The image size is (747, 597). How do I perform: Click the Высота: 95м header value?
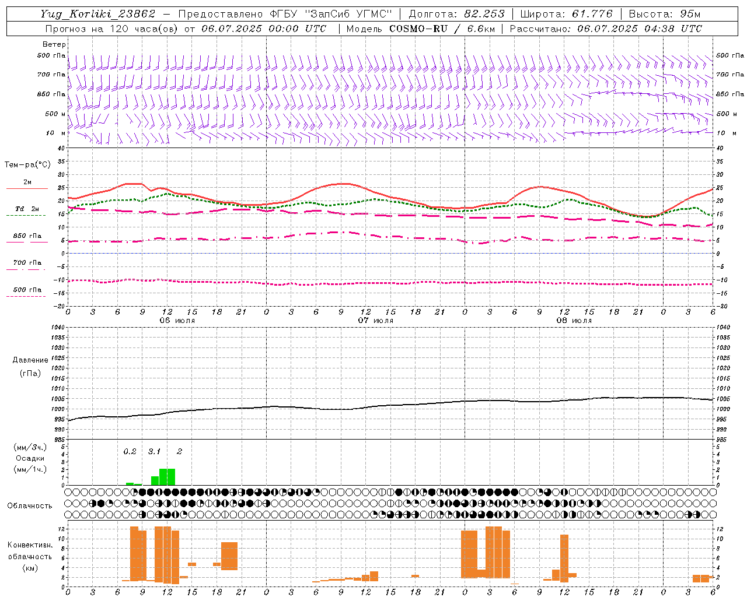[x=664, y=14]
